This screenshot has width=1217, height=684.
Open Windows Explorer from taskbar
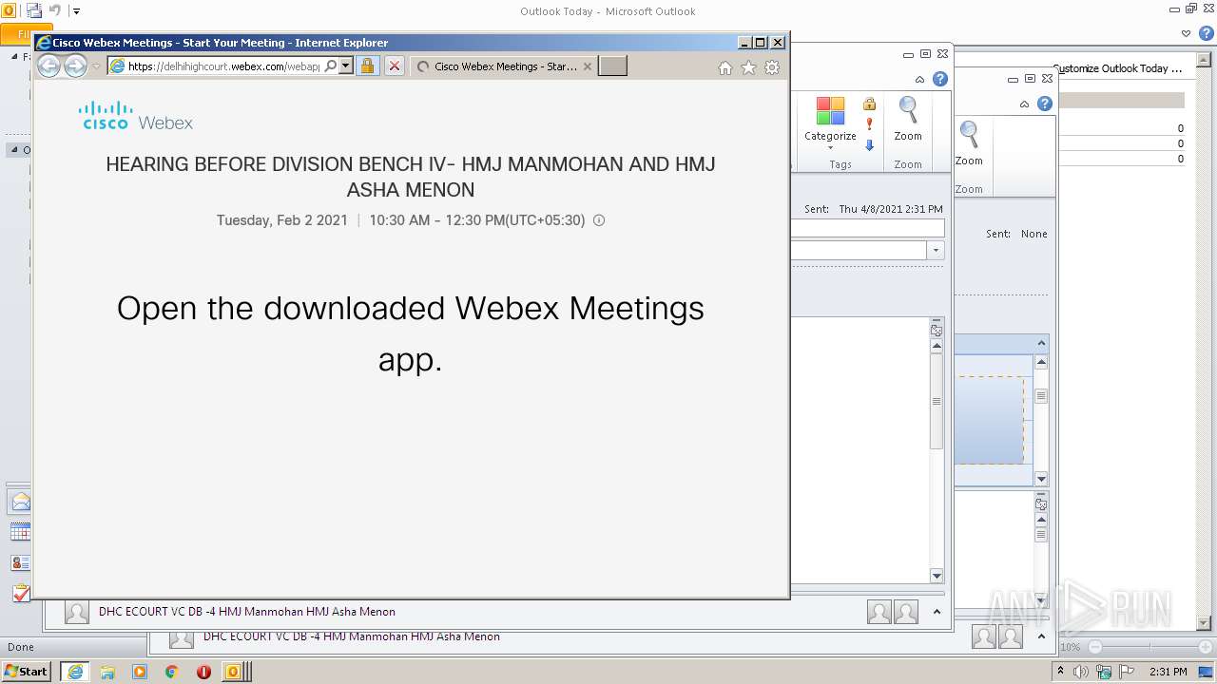[107, 672]
